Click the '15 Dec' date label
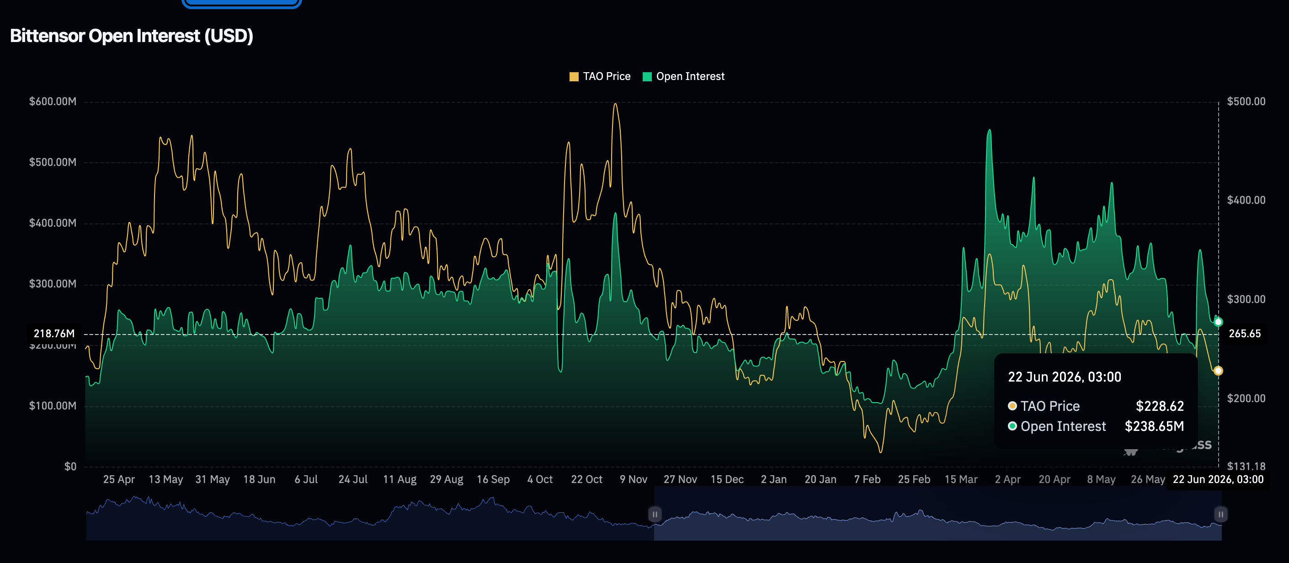1289x563 pixels. point(727,479)
